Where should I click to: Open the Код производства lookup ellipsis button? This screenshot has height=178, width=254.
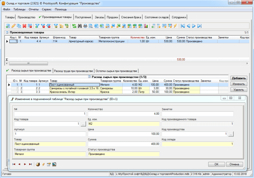point(231,134)
